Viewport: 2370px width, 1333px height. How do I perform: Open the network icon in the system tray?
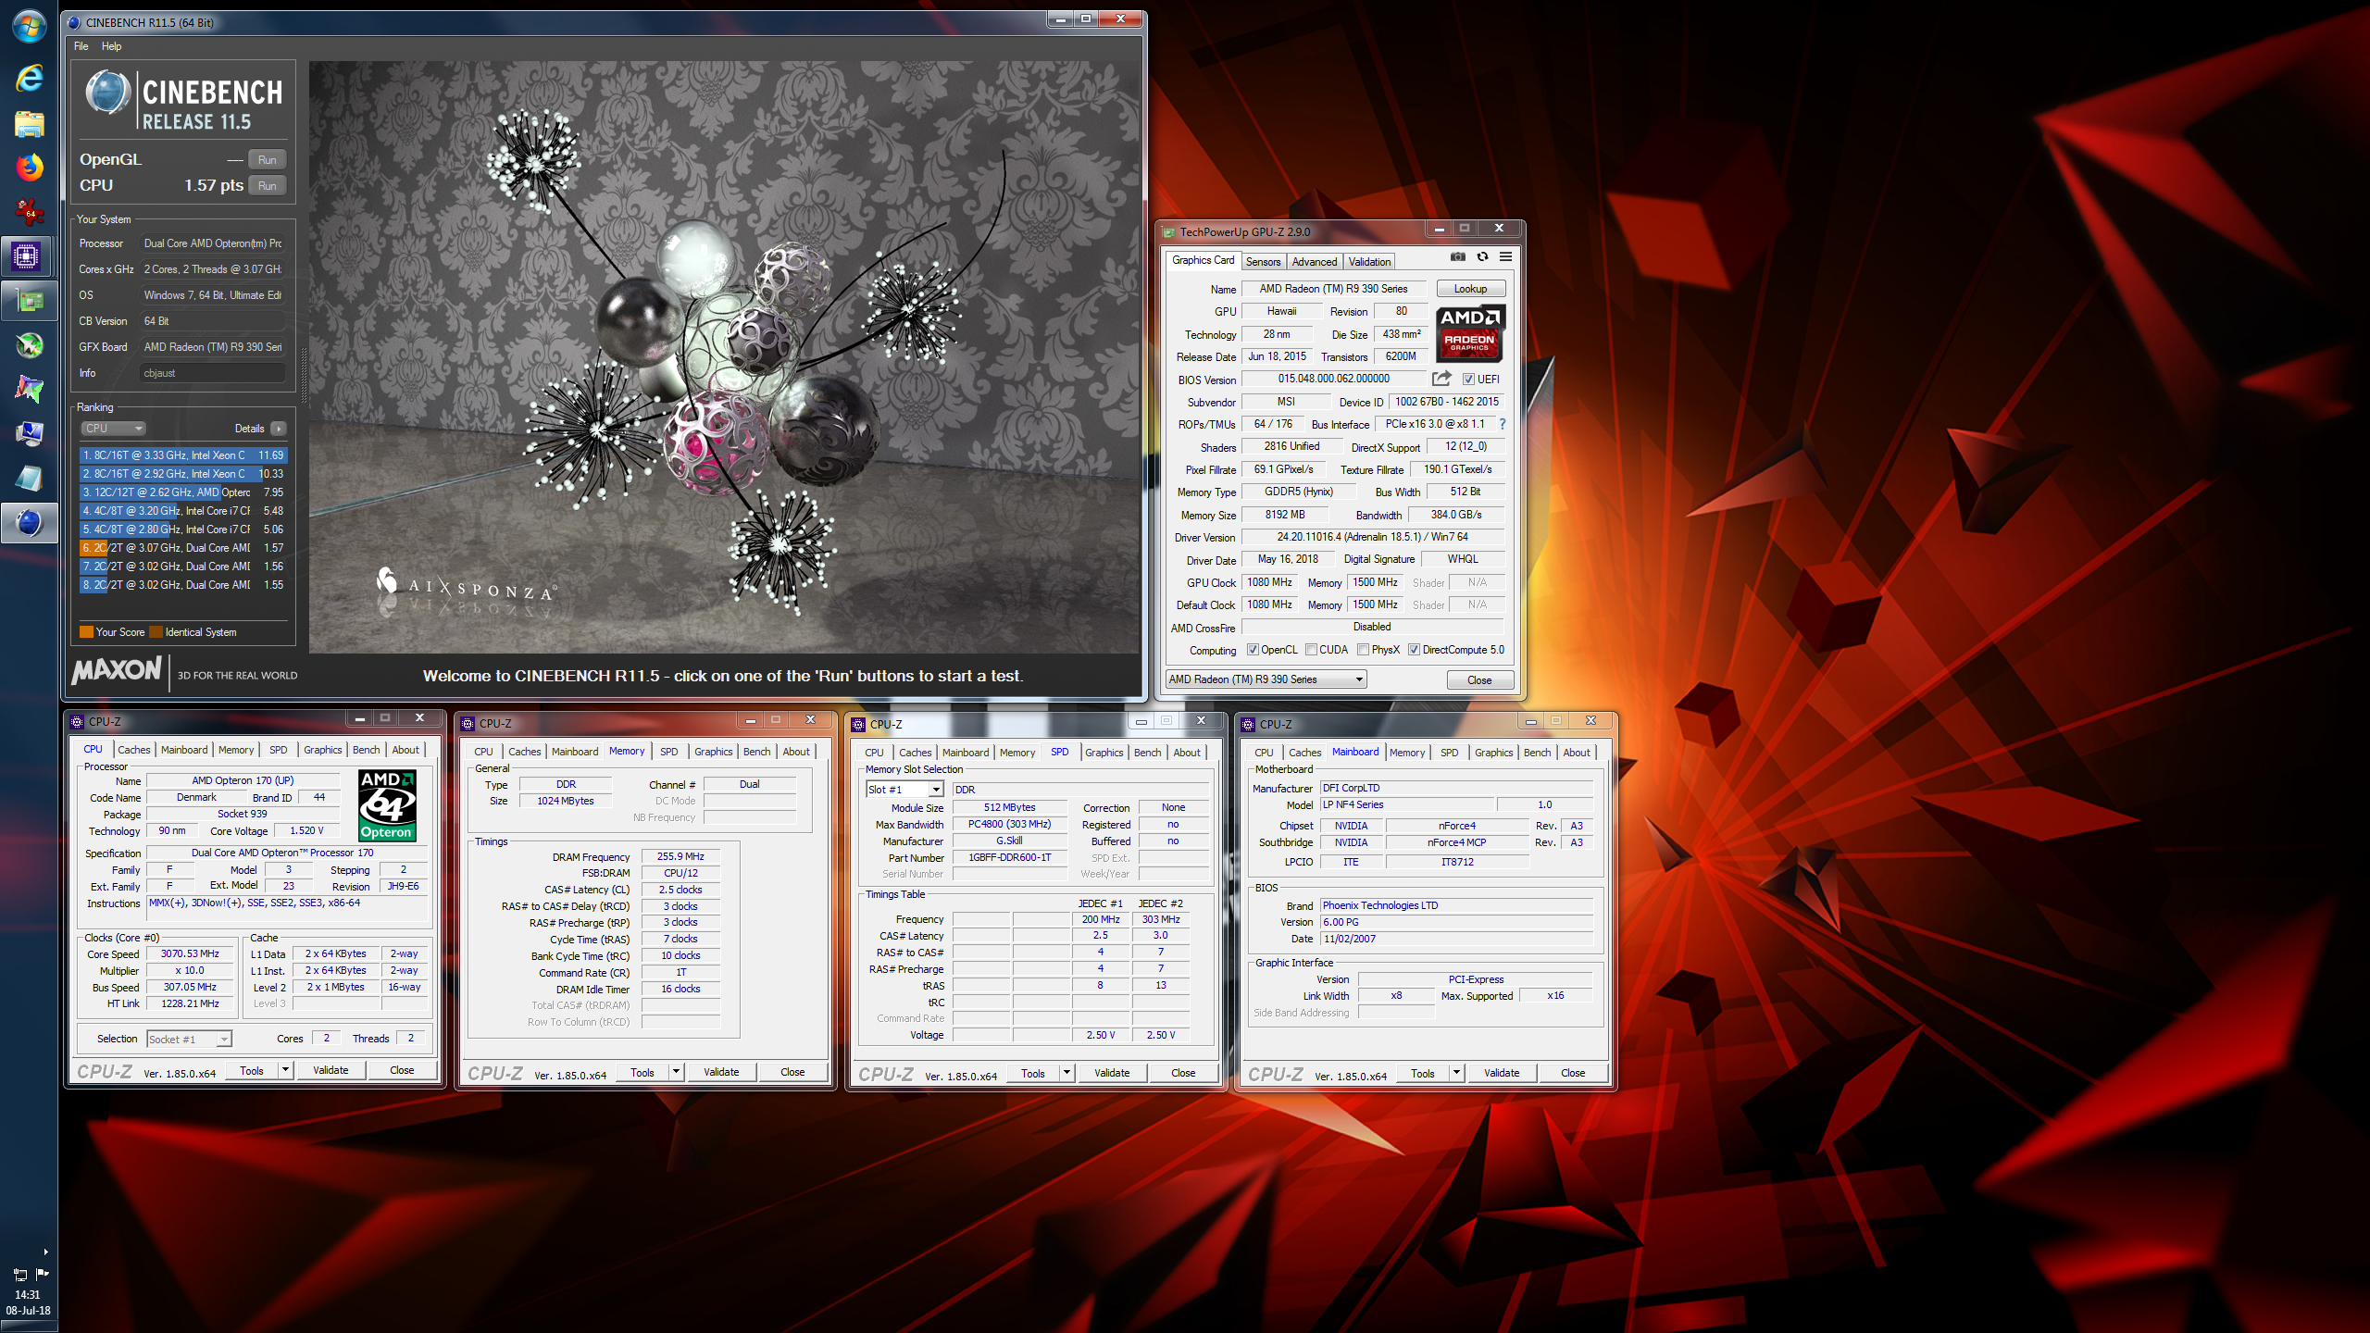click(19, 1275)
